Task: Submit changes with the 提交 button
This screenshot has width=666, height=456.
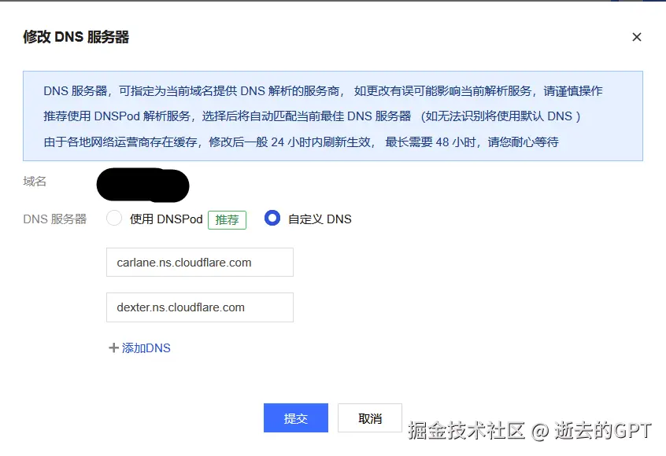Action: (295, 418)
